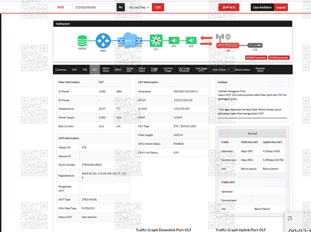Open the Last Usage Minitools tab
The height and width of the screenshot is (232, 311).
(x=184, y=70)
